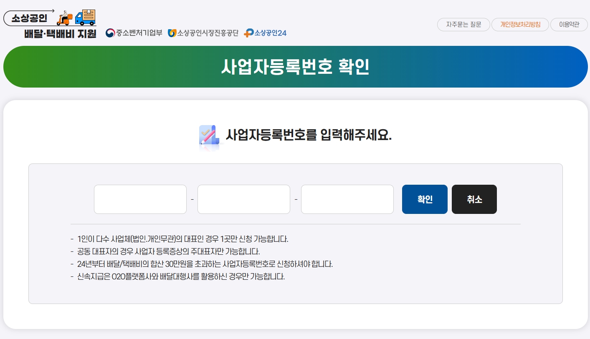
Task: Click the black 취소 button
Action: pos(474,199)
